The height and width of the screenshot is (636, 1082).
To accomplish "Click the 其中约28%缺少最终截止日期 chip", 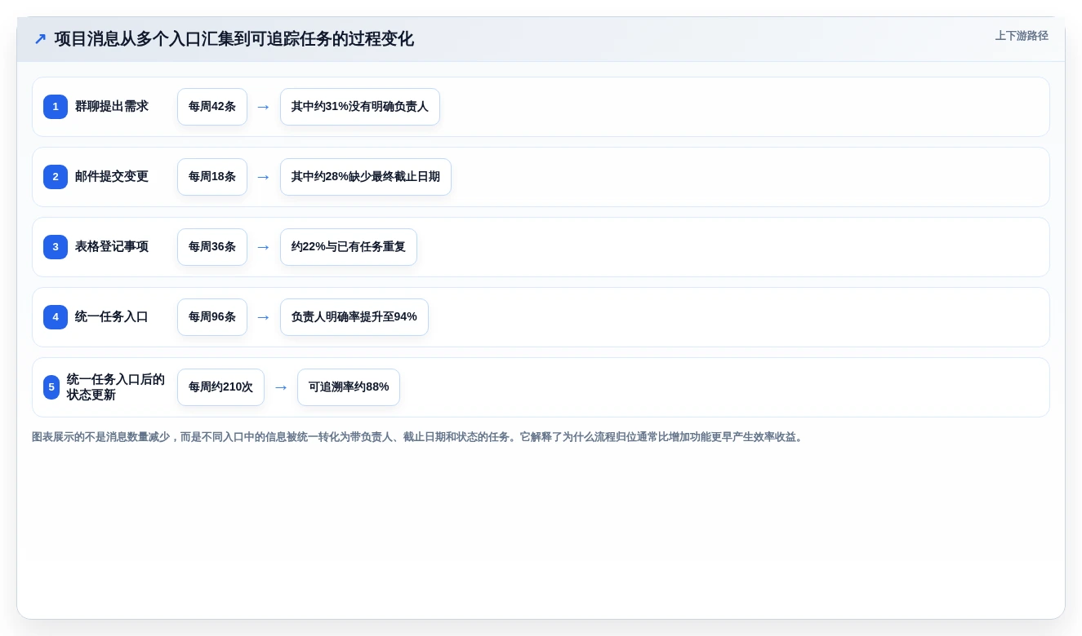I will pyautogui.click(x=366, y=177).
